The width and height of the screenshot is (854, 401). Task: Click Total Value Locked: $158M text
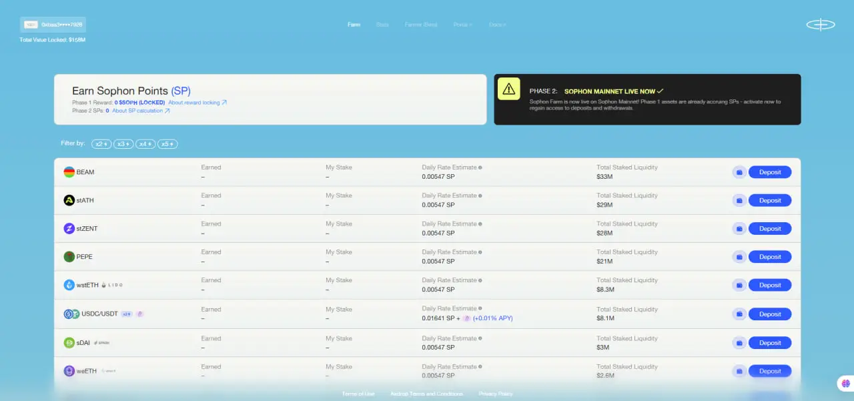[x=53, y=40]
